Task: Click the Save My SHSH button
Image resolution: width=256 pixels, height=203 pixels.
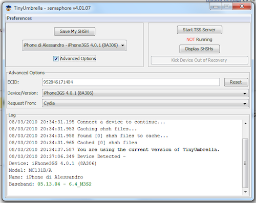Action: click(x=74, y=31)
